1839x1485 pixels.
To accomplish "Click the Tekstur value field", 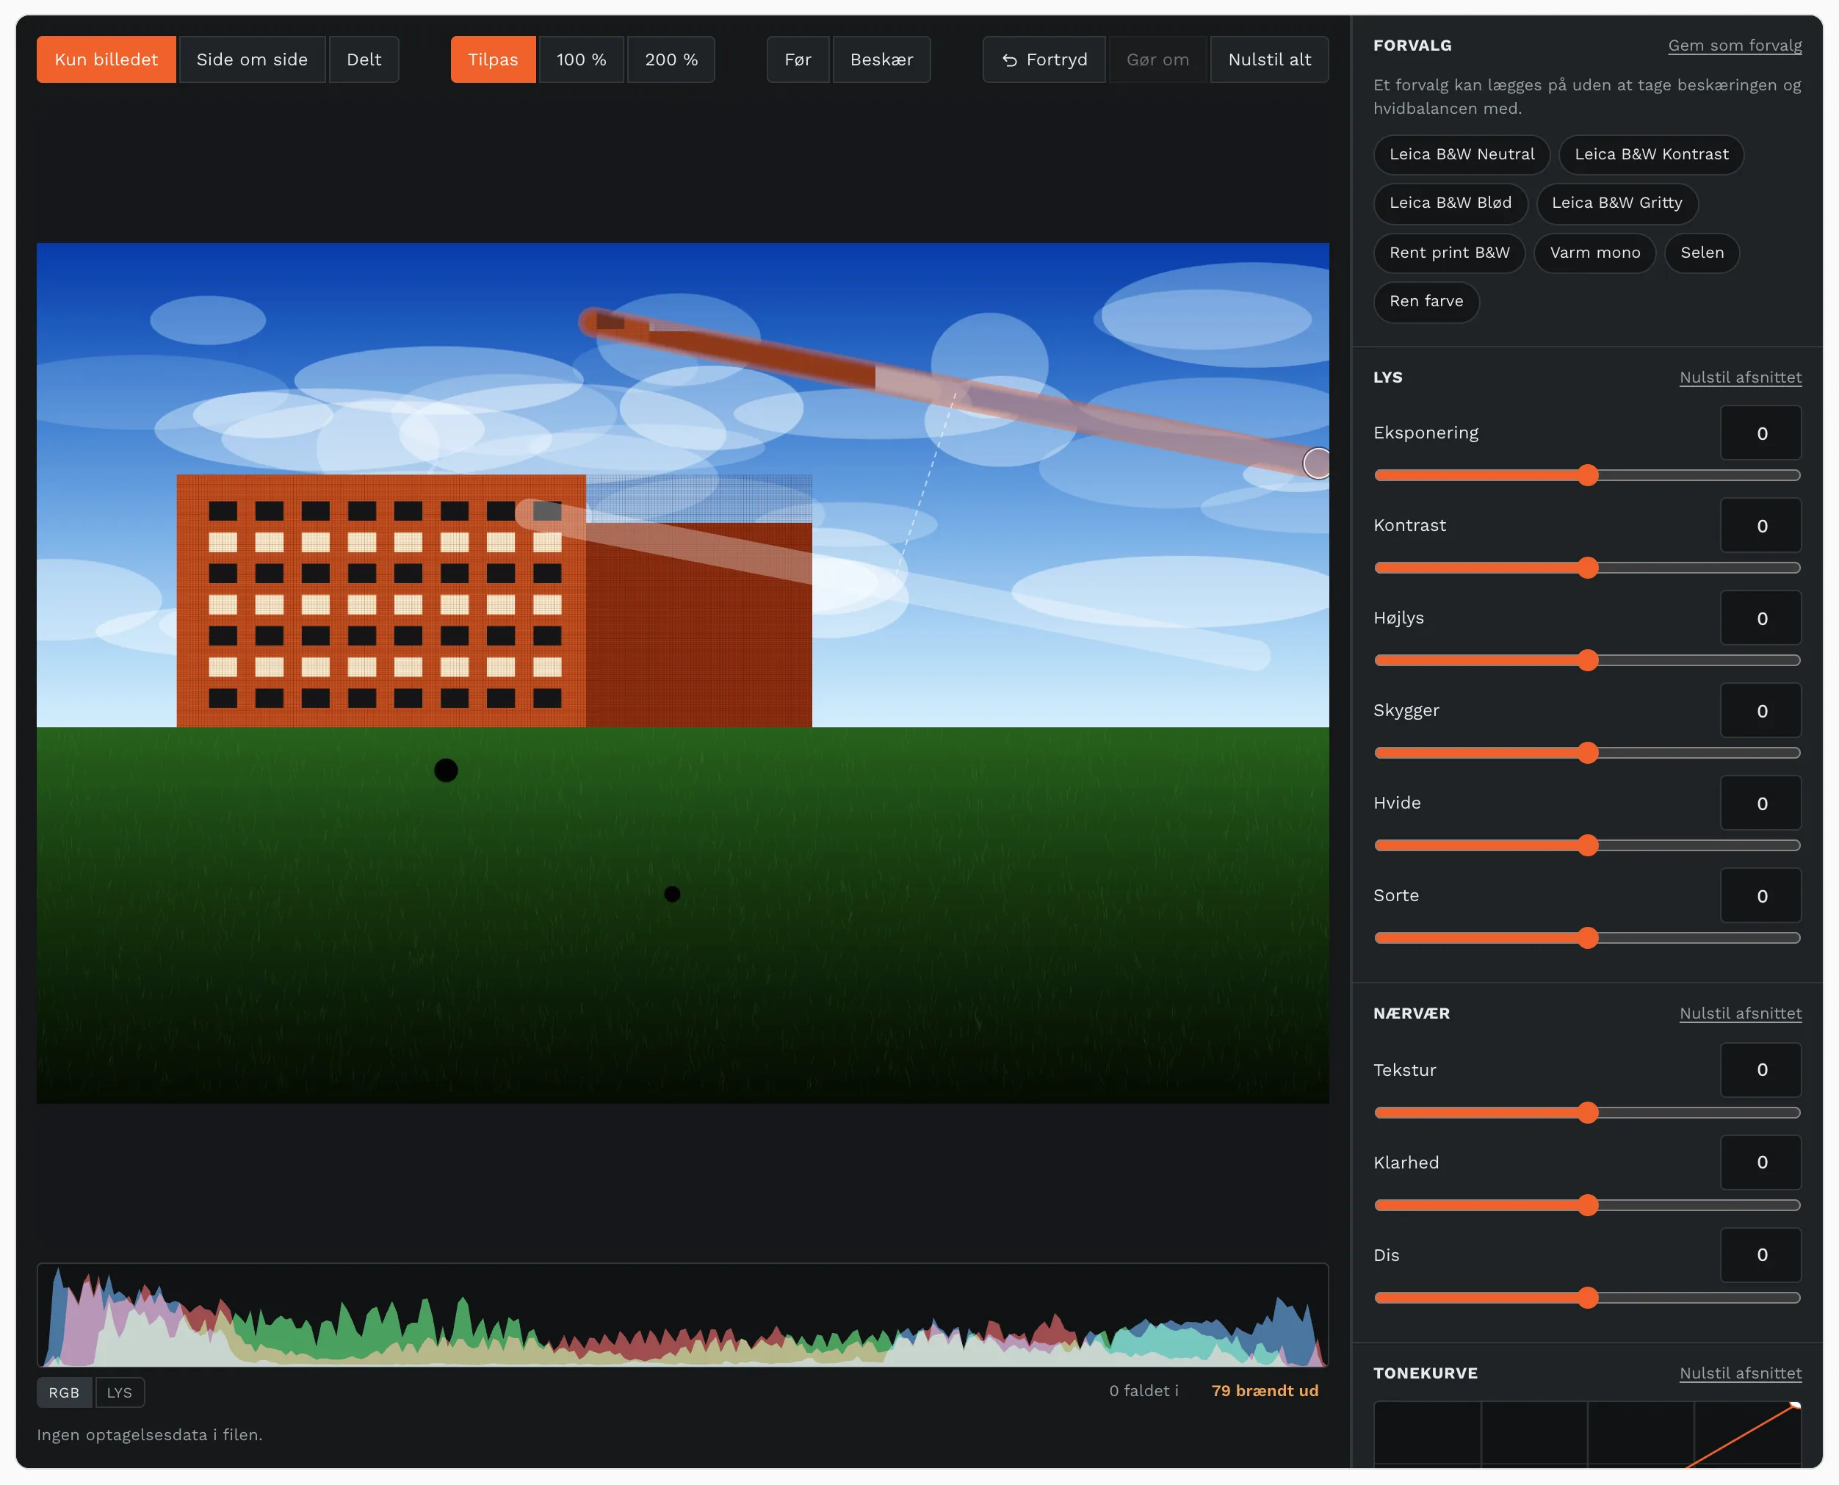I will pyautogui.click(x=1761, y=1070).
